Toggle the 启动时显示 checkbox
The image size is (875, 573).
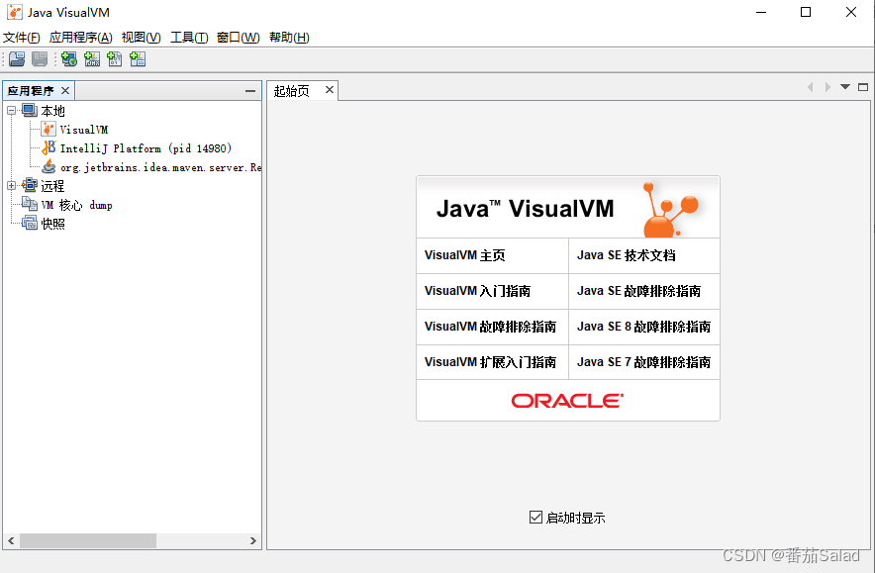click(x=535, y=518)
